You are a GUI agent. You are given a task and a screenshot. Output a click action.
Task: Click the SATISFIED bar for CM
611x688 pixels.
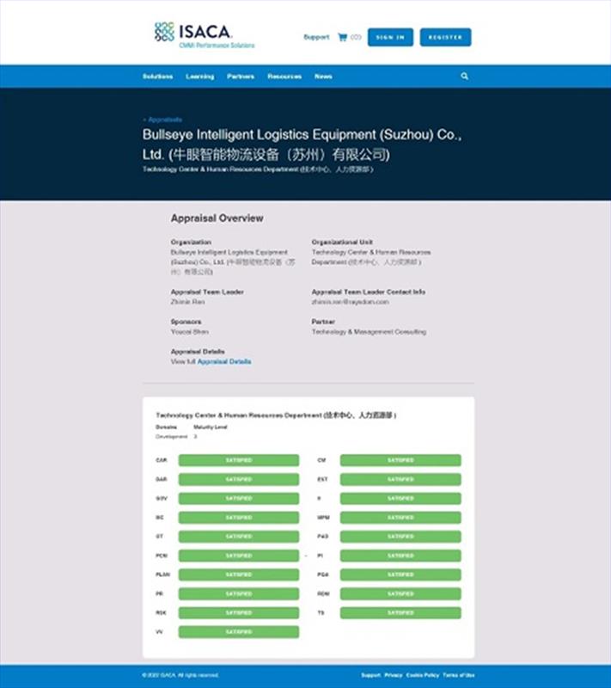tap(400, 460)
